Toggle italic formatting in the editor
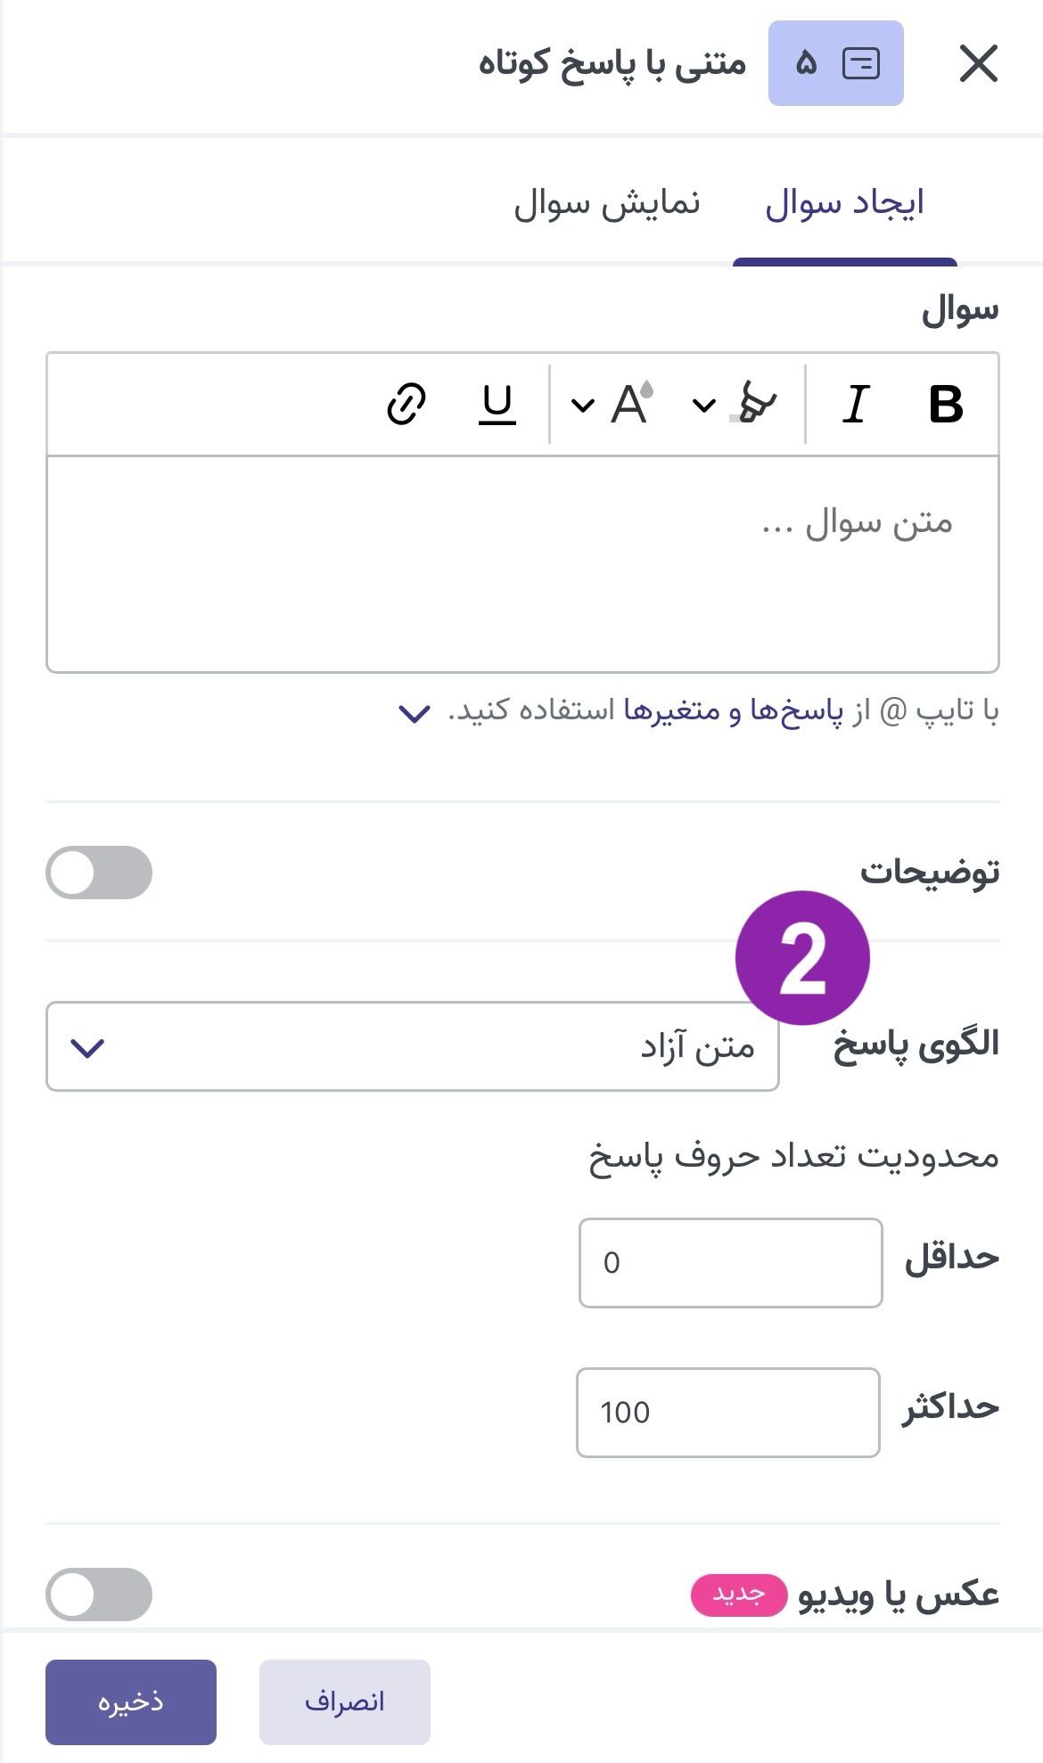 pos(856,405)
